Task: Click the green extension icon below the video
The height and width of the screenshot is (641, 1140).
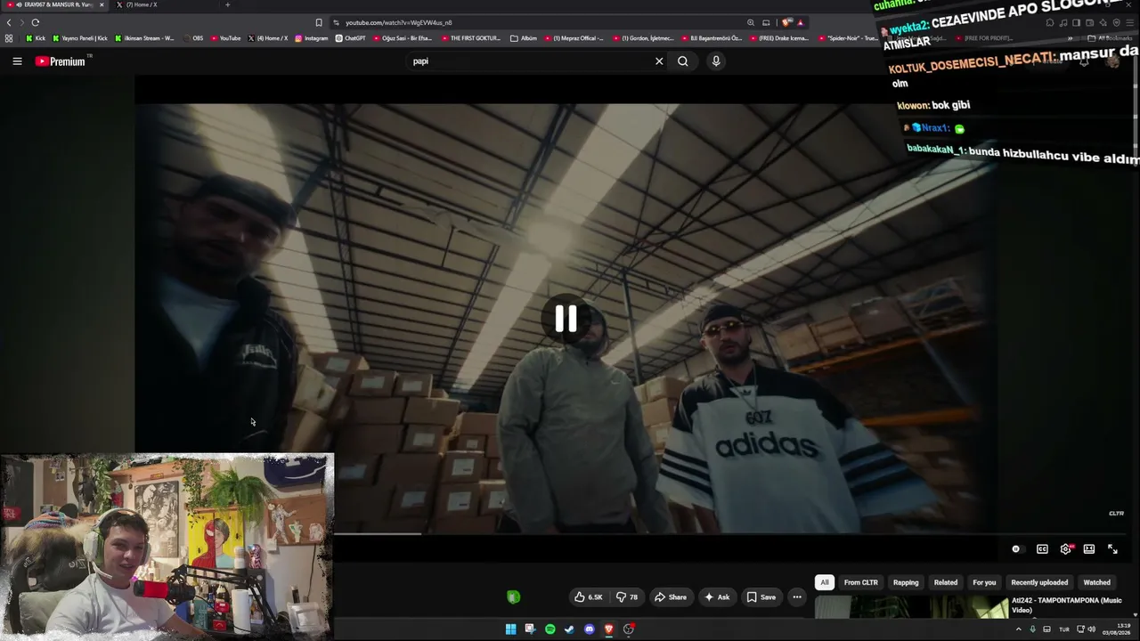Action: [x=513, y=597]
